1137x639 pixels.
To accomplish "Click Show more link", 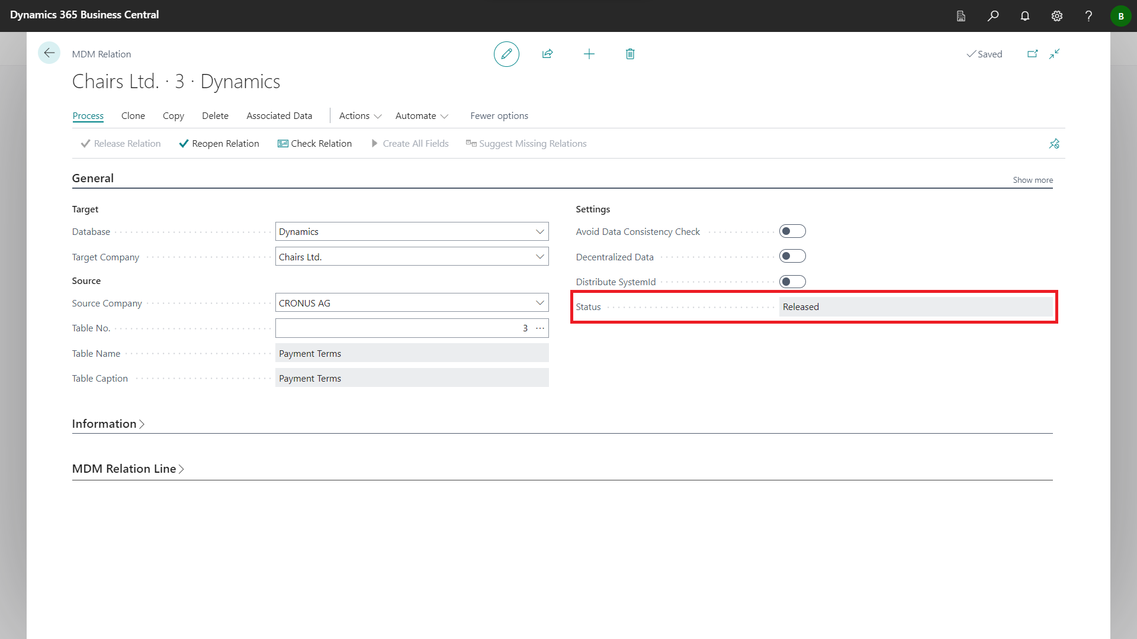I will (1033, 180).
